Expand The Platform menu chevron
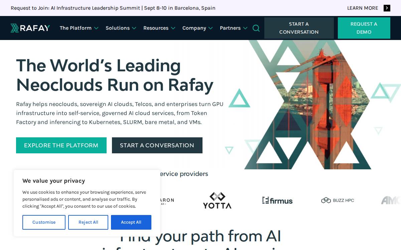The image size is (401, 250). 96,28
